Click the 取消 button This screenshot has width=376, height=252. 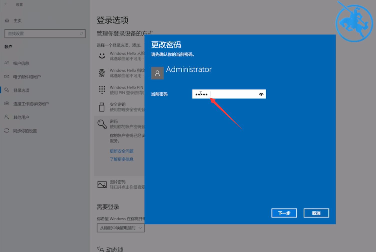(316, 213)
